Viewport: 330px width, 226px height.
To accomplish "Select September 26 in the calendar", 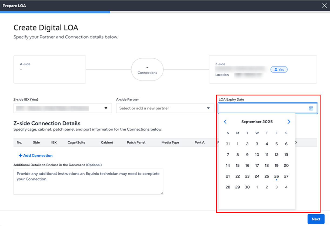I will click(276, 176).
